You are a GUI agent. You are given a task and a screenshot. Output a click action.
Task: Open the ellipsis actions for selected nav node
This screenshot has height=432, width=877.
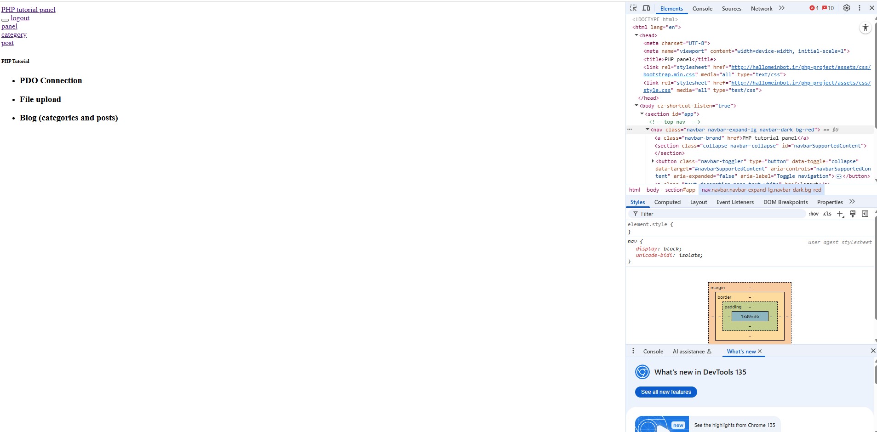tap(630, 130)
